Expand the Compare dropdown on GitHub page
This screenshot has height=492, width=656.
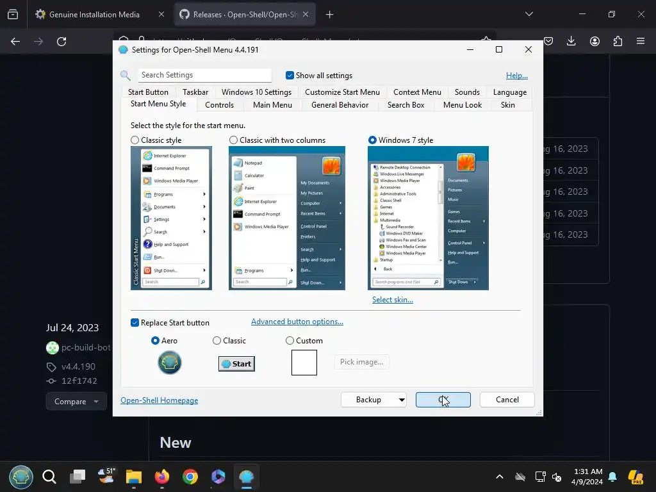77,401
